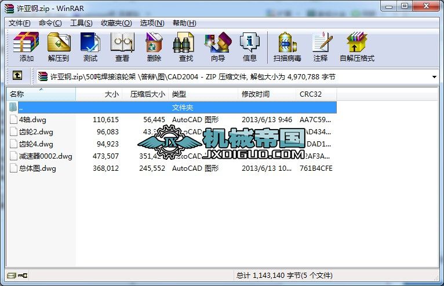Click the file icon of 齿轮2.dwg
The width and height of the screenshot is (444, 286).
(13, 131)
